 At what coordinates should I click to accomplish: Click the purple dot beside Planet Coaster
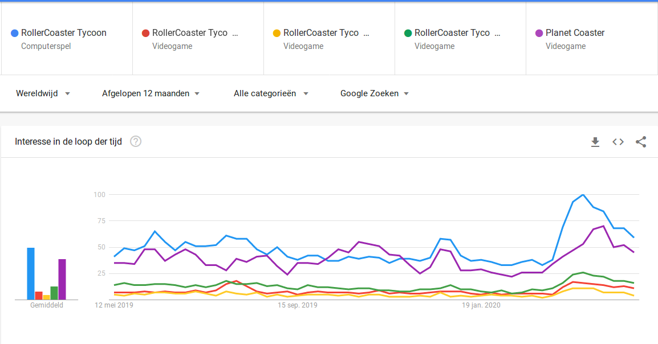pos(539,33)
